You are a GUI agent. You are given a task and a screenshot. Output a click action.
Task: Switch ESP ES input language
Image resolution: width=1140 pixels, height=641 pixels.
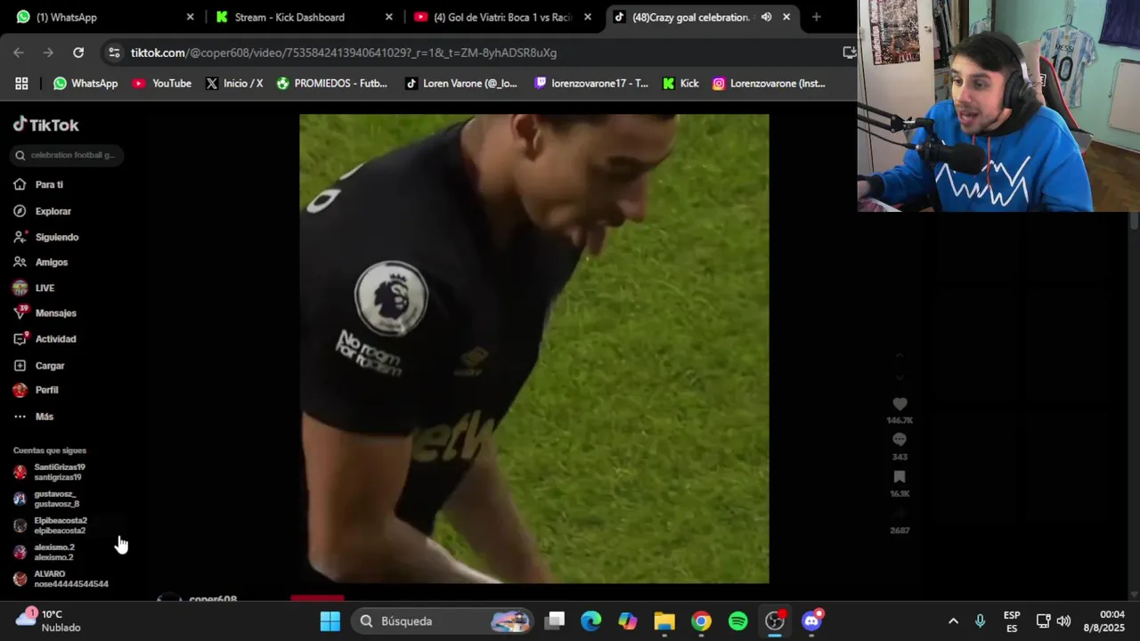(x=1012, y=621)
